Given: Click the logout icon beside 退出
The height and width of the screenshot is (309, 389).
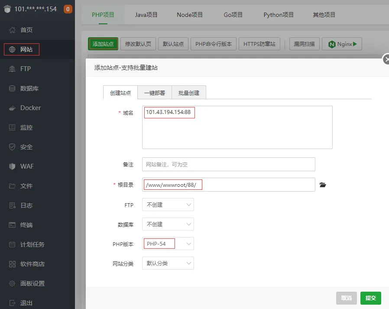Looking at the screenshot, I should [x=12, y=303].
